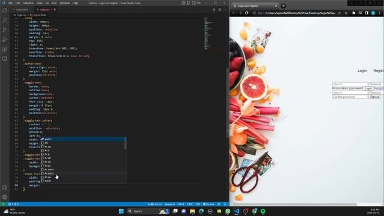Open the View menu in VS Code
Image resolution: width=384 pixels, height=216 pixels.
click(x=40, y=3)
